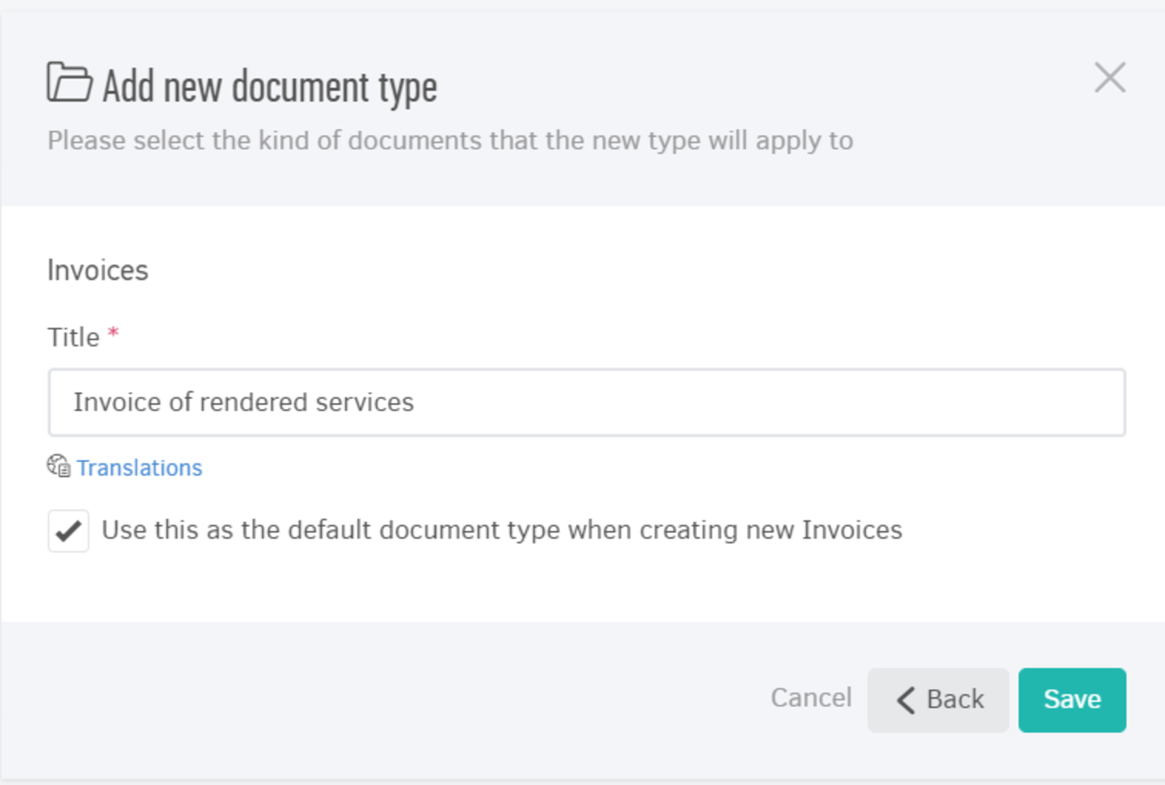Cancel adding the document type
1165x785 pixels.
[x=811, y=698]
